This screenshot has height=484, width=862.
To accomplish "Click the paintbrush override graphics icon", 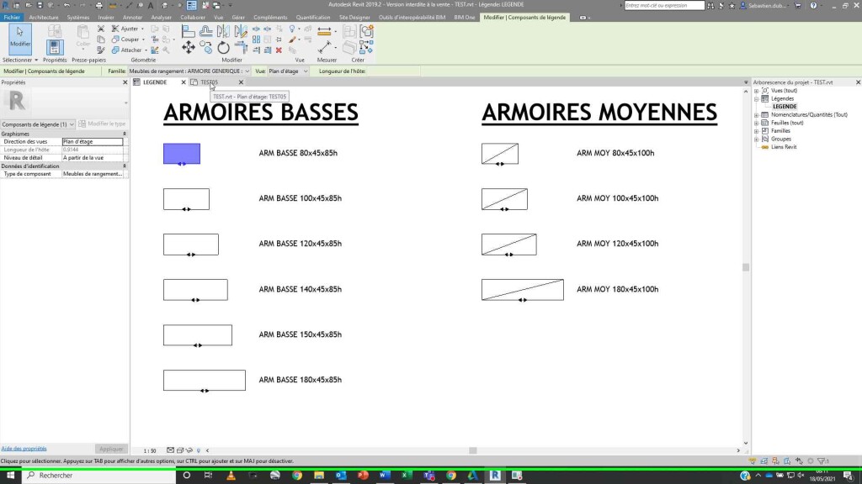I will 292,39.
